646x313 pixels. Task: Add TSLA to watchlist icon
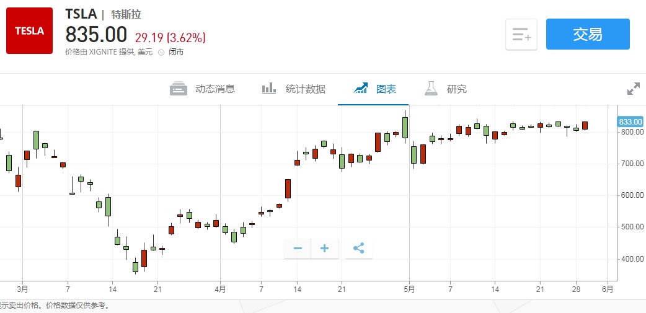click(x=521, y=35)
